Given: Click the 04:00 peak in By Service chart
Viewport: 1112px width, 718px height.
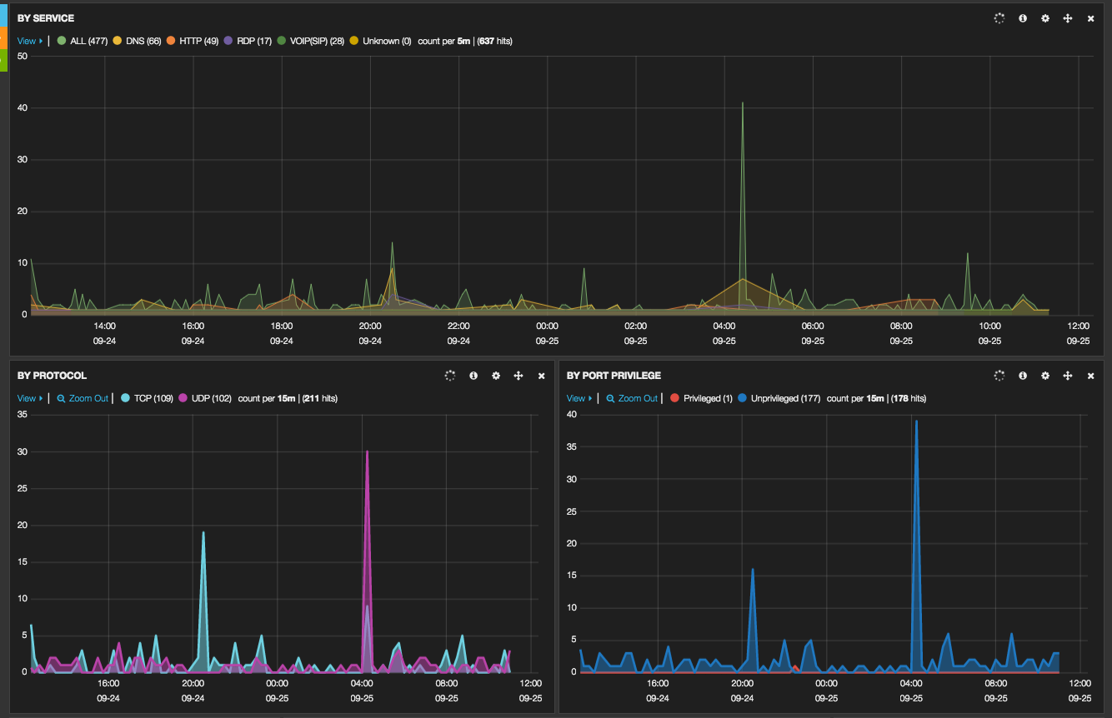Looking at the screenshot, I should 742,103.
